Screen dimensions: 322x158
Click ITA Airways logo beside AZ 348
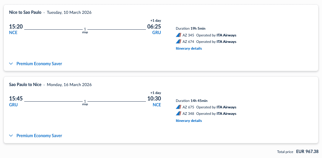[178, 114]
